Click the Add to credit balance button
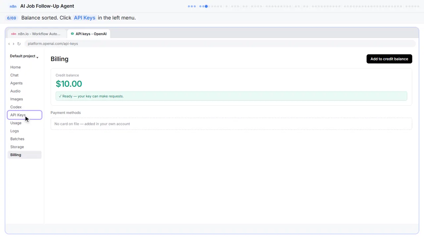Viewport: 424px width, 239px height. click(x=389, y=59)
